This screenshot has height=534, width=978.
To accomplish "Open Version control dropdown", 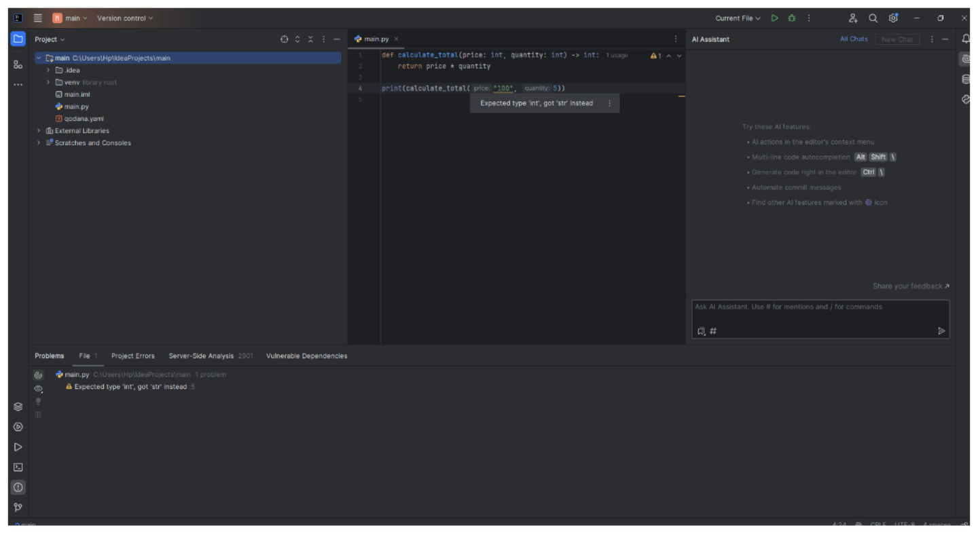I will tap(125, 18).
